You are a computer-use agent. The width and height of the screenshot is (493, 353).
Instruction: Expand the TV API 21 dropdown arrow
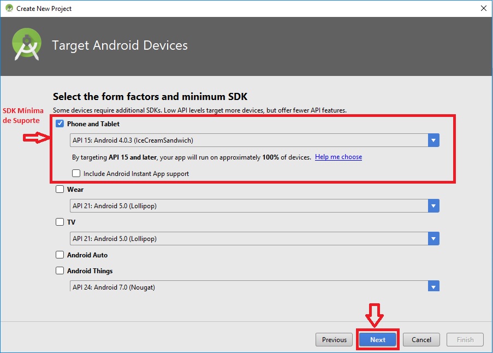tap(433, 238)
